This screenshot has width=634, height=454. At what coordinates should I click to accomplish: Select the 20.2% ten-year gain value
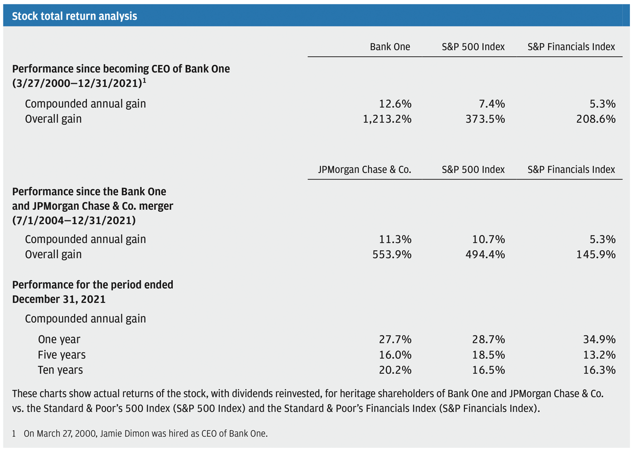point(395,370)
